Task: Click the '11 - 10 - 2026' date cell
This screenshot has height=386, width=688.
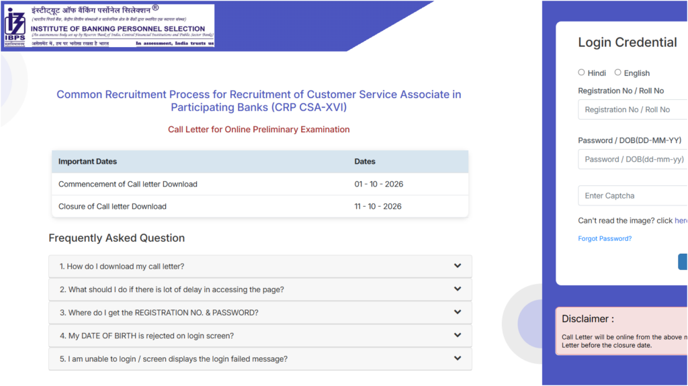Action: [x=378, y=207]
